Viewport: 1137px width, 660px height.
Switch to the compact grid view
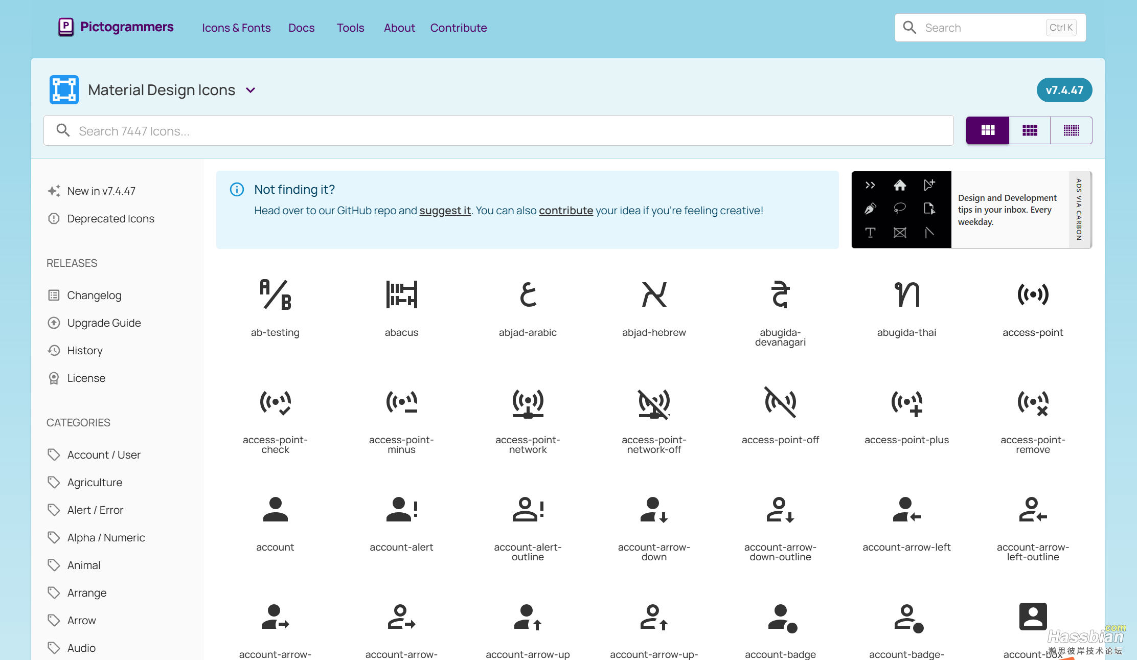click(x=1071, y=130)
